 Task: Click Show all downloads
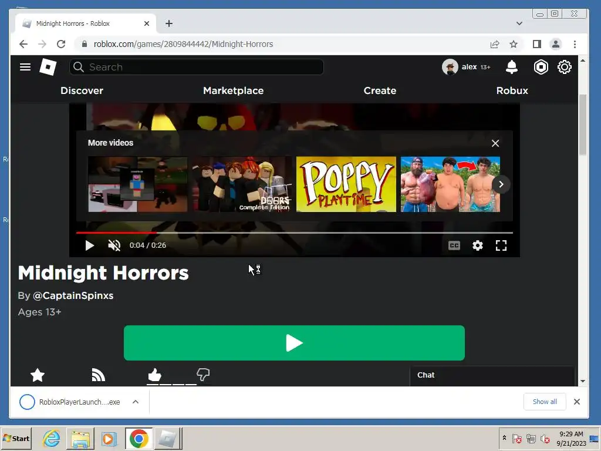click(545, 402)
